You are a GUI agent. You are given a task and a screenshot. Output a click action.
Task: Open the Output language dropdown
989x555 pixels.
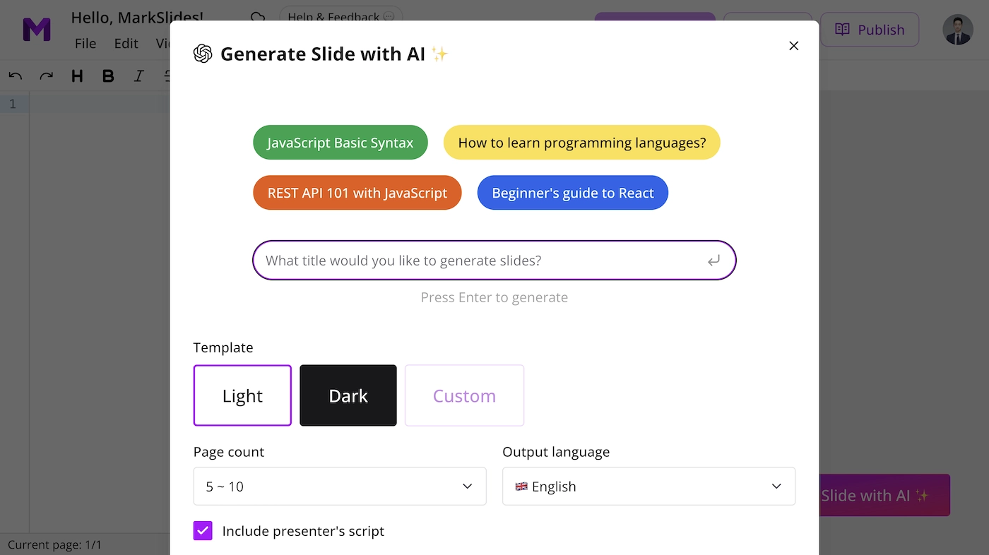point(649,486)
